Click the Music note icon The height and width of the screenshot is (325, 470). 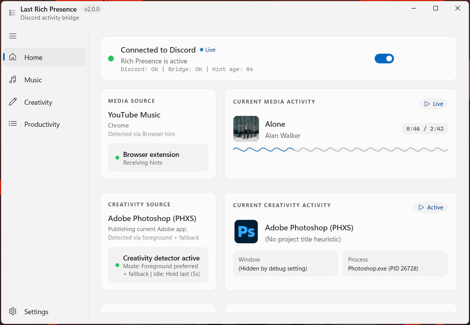coord(13,80)
